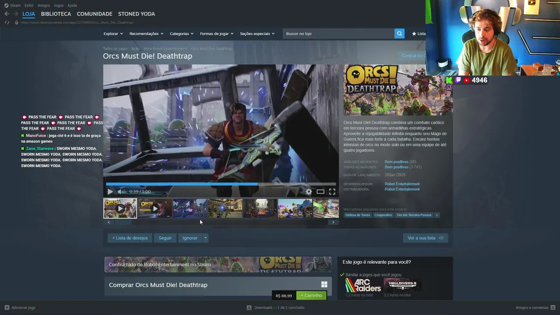Image resolution: width=560 pixels, height=315 pixels.
Task: Open the third screenshot thumbnail
Action: 190,208
